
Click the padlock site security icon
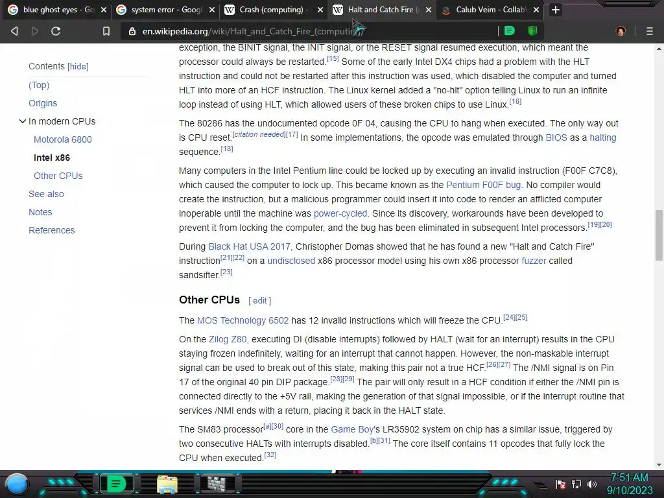[132, 31]
